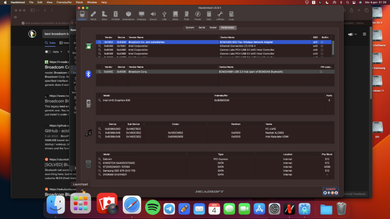Select the Intel Kabylake HDMI audio row

tap(215, 137)
